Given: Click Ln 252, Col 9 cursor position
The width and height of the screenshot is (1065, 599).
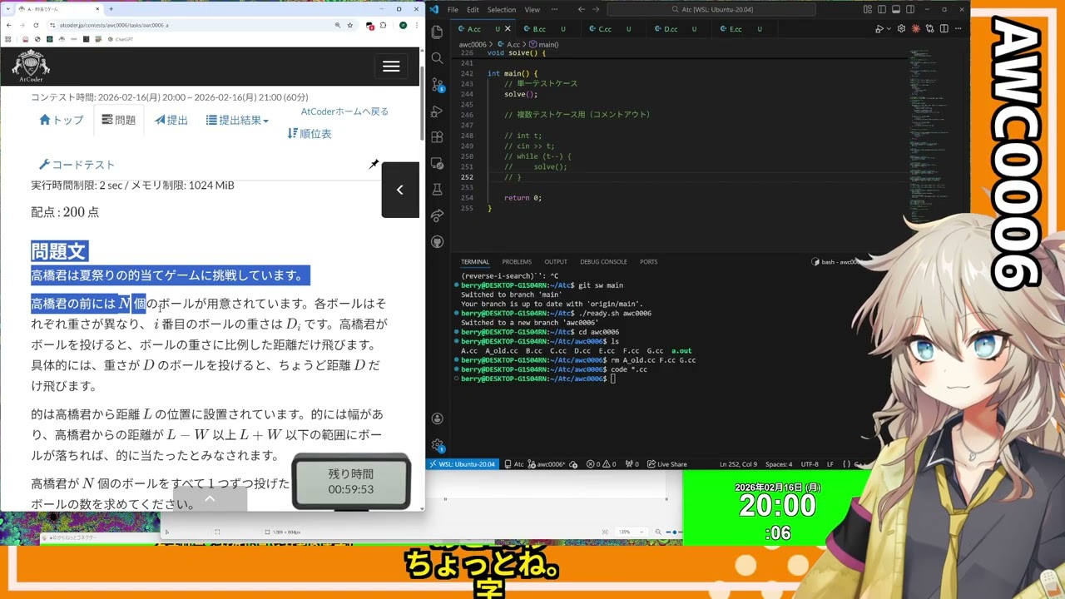Looking at the screenshot, I should (738, 464).
